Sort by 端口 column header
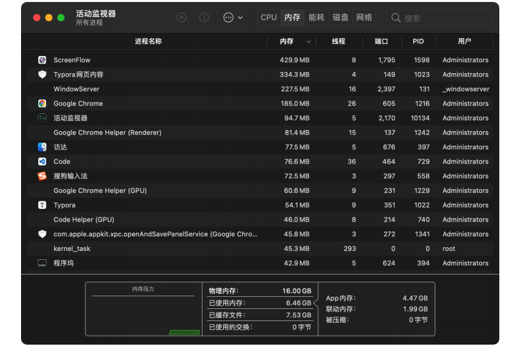Image resolution: width=514 pixels, height=351 pixels. (381, 41)
